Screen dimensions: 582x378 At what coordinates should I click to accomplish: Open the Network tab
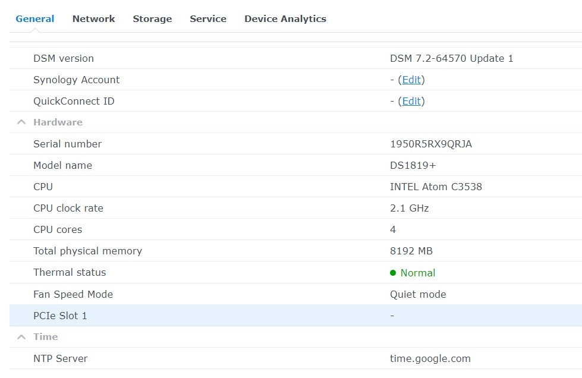(x=93, y=19)
